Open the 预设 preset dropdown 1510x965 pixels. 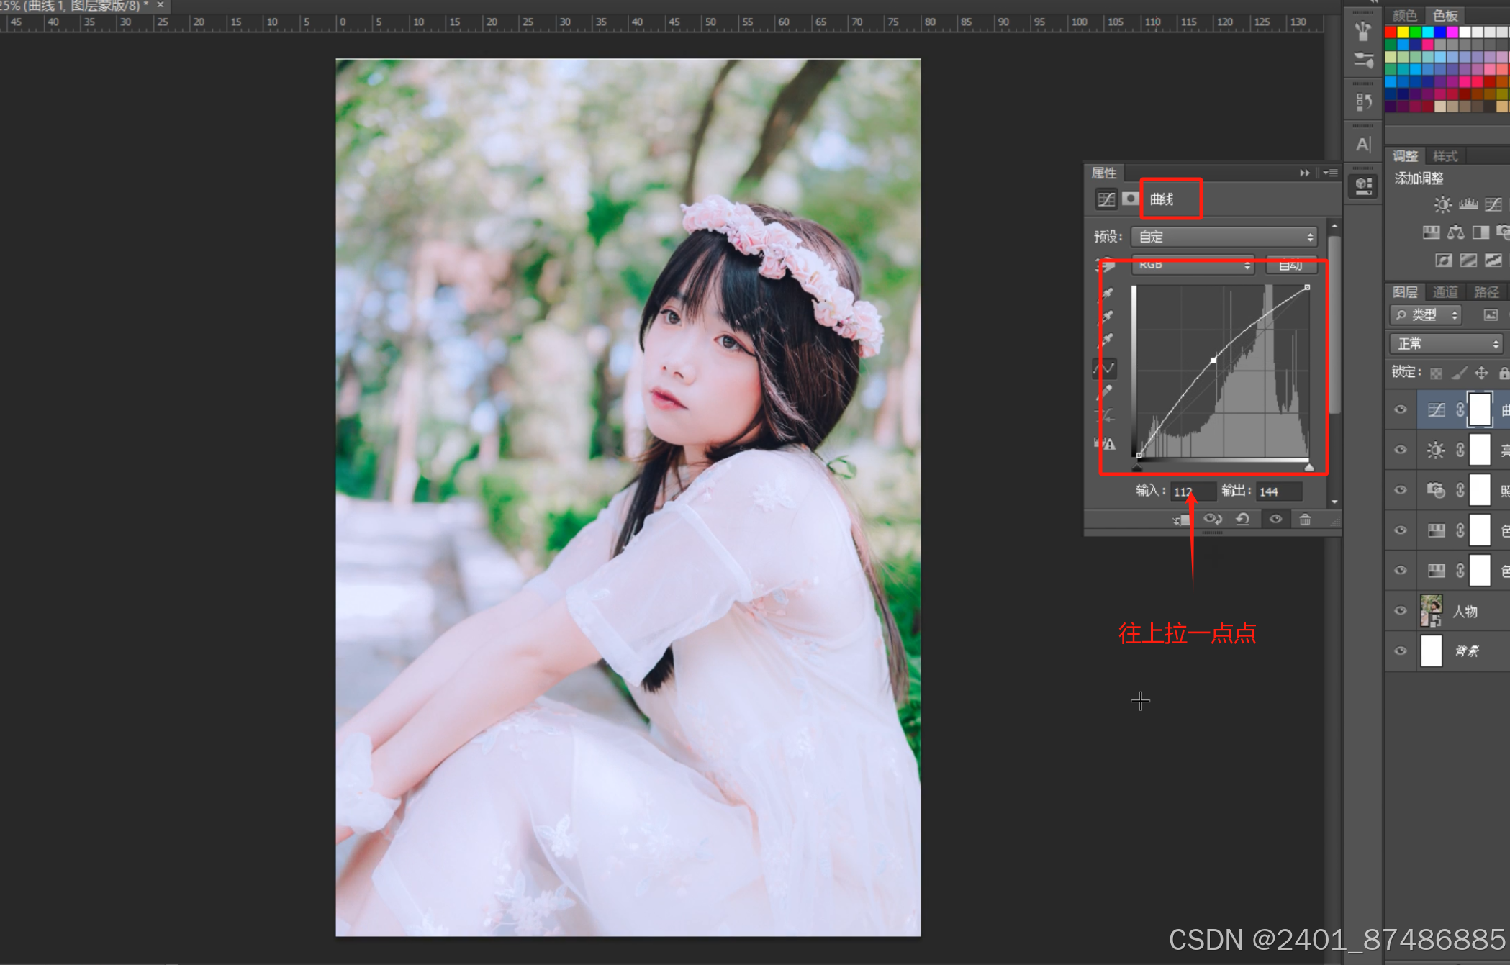(1224, 236)
